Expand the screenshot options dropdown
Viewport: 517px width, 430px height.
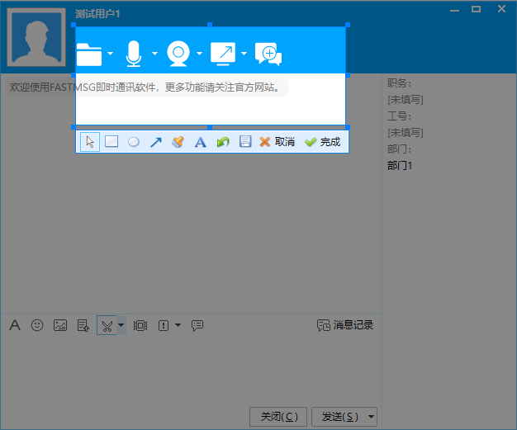(x=121, y=325)
